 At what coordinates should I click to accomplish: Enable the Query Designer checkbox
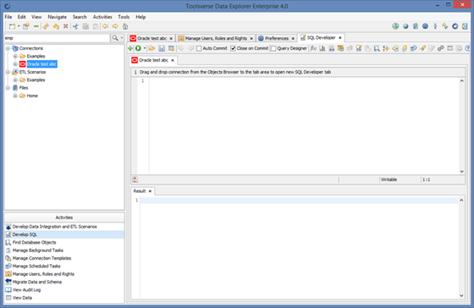(273, 48)
